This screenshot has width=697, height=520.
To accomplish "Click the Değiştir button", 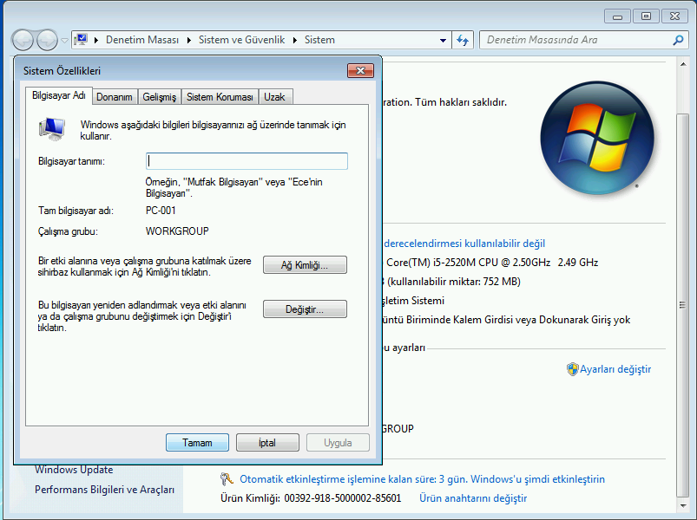I will pos(305,309).
